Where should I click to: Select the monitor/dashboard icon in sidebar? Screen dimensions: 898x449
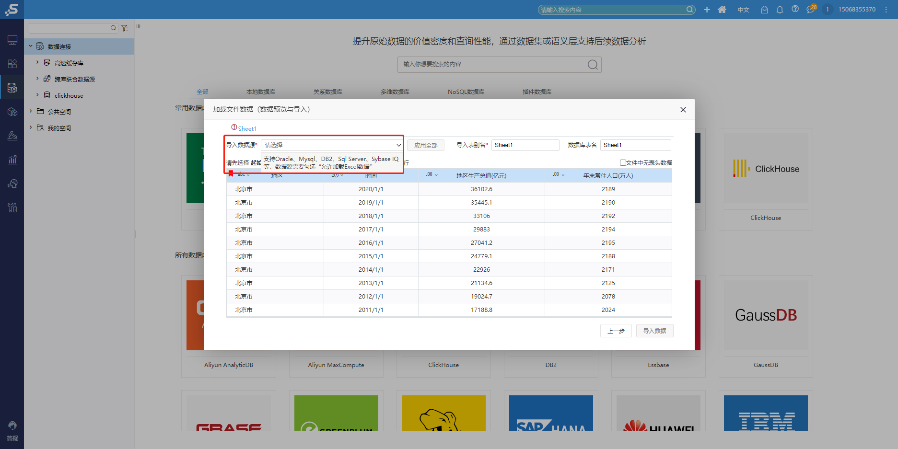(12, 39)
